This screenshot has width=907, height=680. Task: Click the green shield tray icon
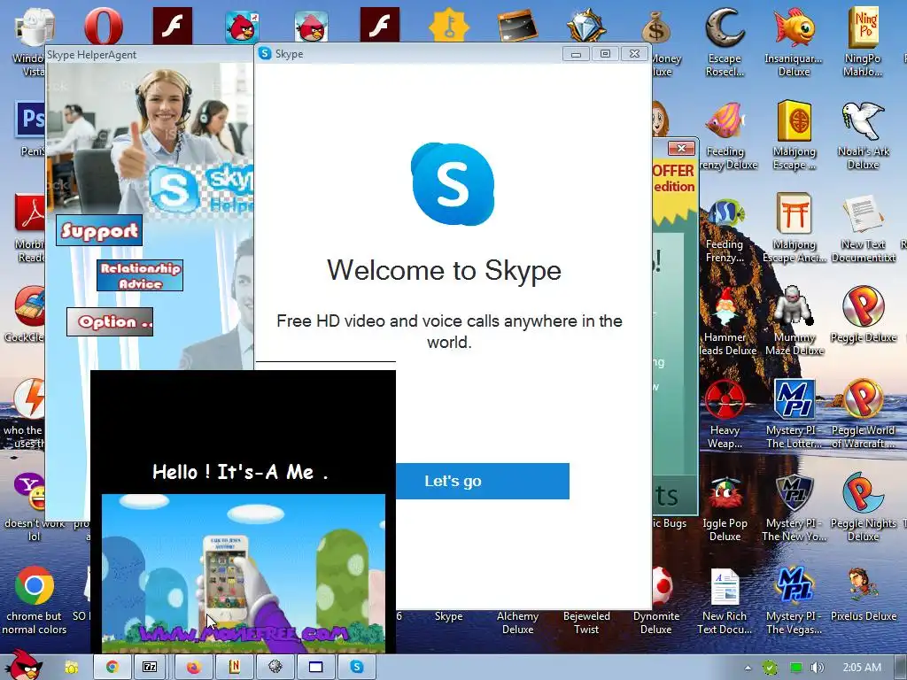pos(770,668)
